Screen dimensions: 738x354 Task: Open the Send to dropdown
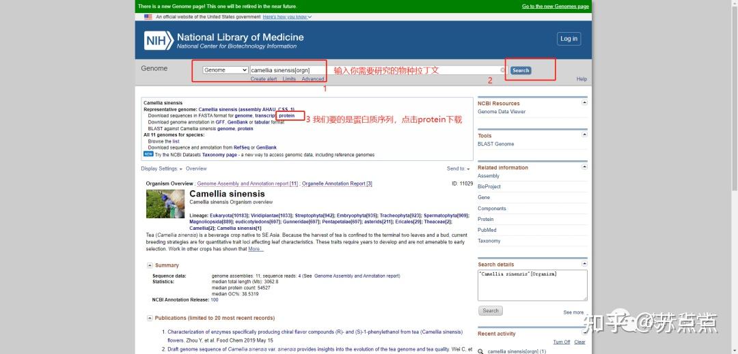pos(458,168)
